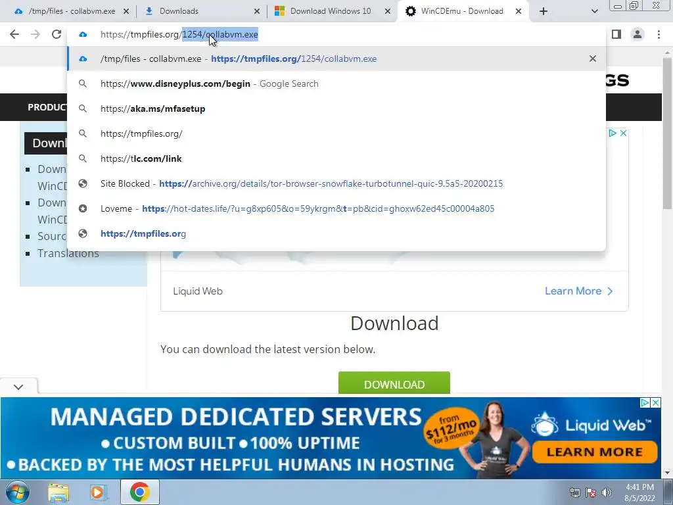Open the Translations sidebar link
The width and height of the screenshot is (673, 505).
pyautogui.click(x=68, y=253)
